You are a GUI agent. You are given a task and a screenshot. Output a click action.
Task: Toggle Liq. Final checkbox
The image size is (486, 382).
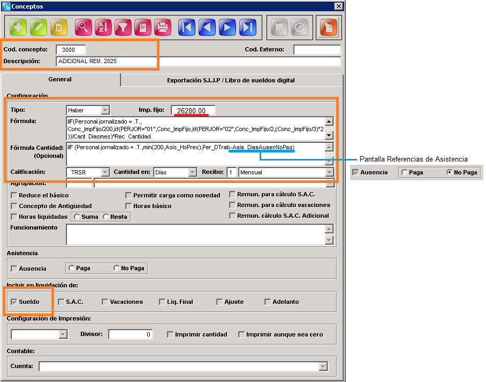162,302
